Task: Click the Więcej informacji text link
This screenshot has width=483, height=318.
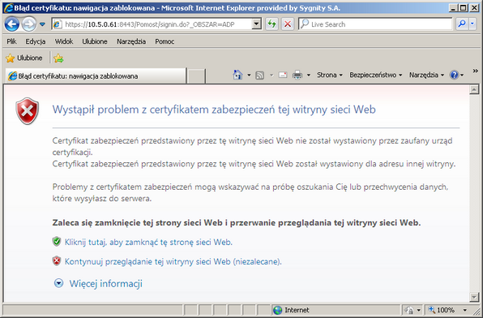Action: point(105,283)
